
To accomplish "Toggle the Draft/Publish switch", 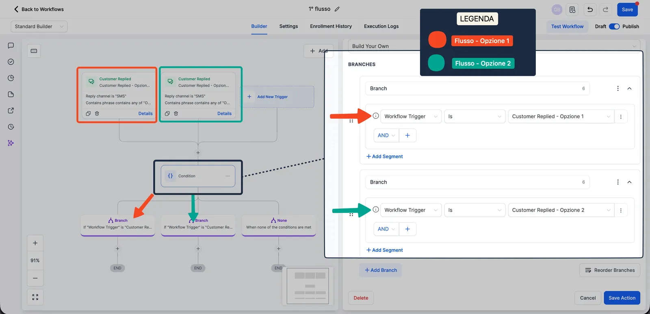I will point(614,26).
